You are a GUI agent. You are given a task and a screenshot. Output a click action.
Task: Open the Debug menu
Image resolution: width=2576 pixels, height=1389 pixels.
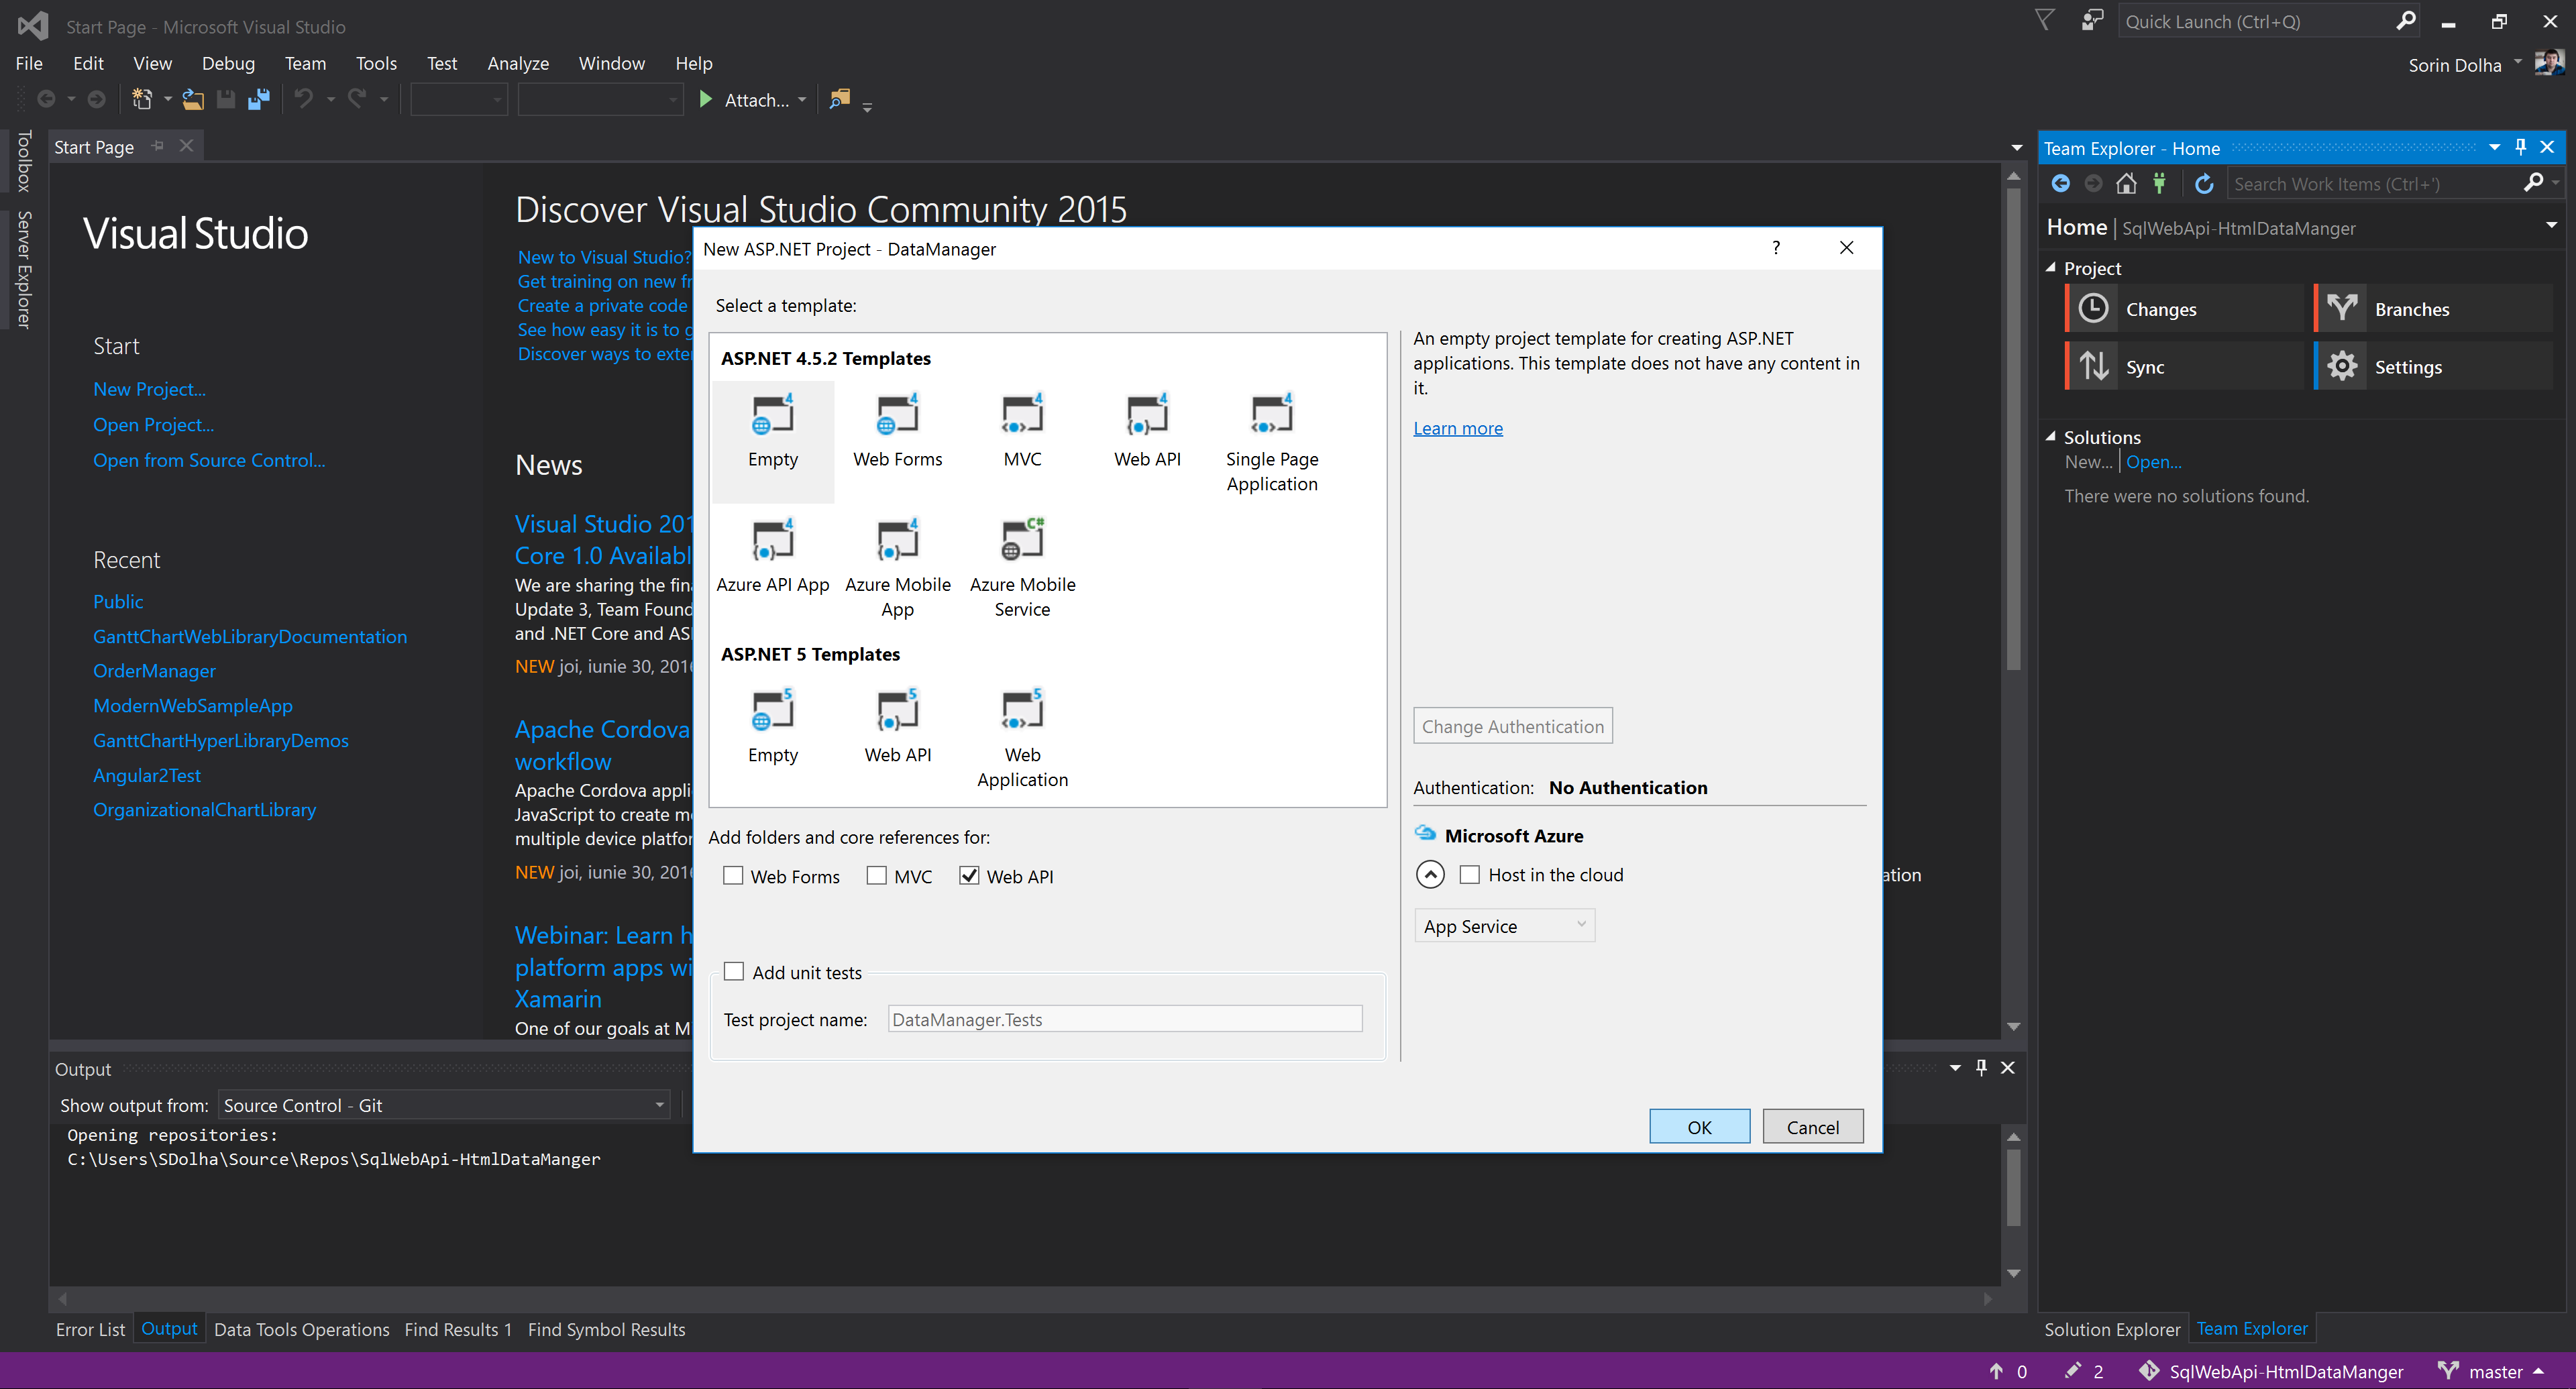pos(227,63)
